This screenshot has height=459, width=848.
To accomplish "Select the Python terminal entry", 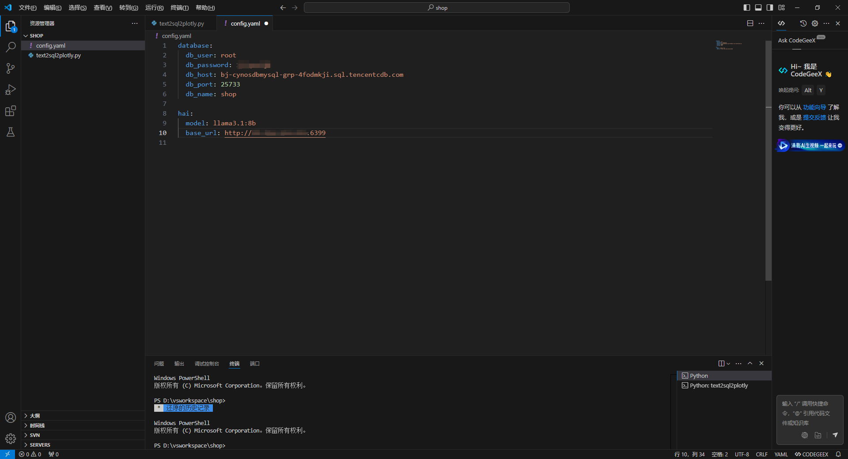I will [x=724, y=376].
